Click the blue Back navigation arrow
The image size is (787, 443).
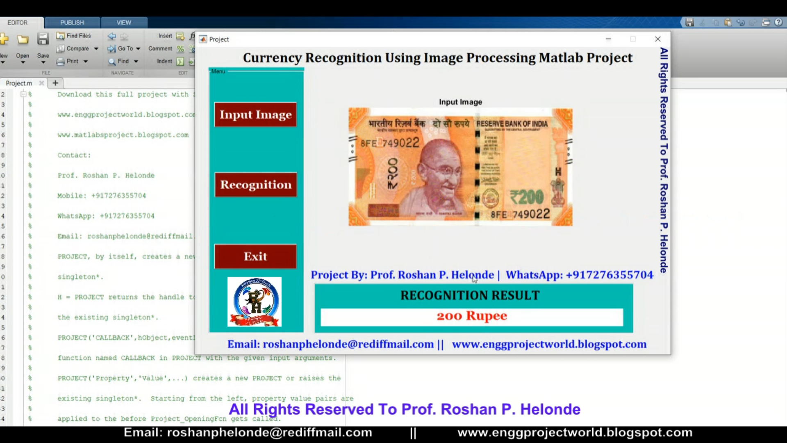111,36
